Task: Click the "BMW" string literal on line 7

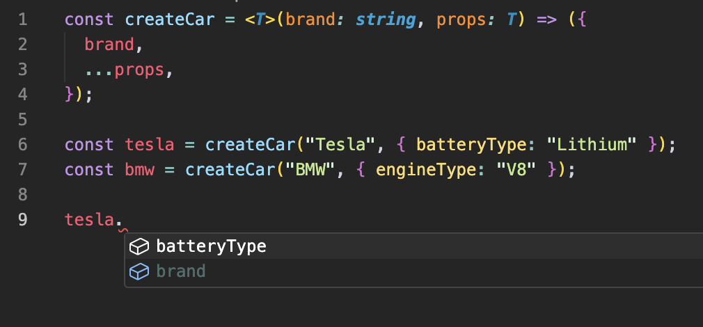Action: (310, 170)
